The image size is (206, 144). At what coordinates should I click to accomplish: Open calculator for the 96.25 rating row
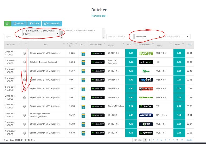(83, 54)
